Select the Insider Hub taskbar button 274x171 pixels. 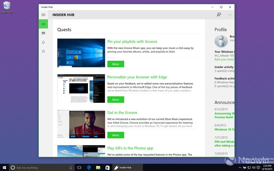127,168
